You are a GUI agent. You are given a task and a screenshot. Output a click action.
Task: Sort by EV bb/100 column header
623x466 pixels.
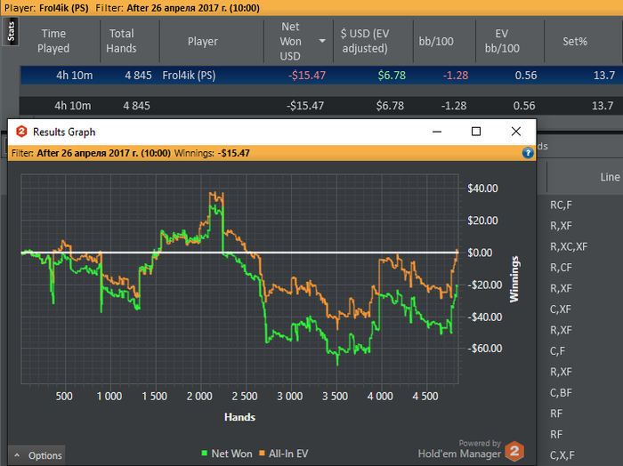(502, 41)
